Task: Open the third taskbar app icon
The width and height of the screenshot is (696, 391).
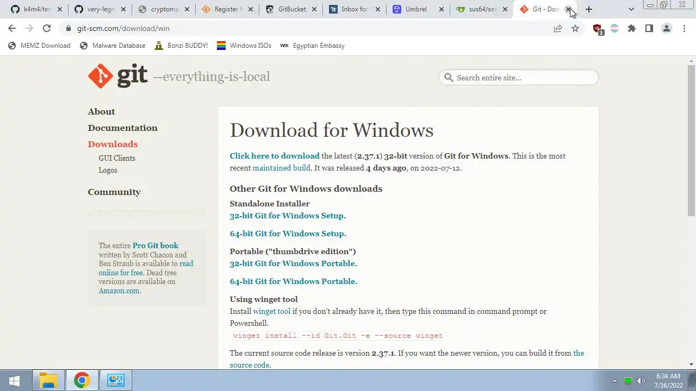Action: pyautogui.click(x=115, y=380)
